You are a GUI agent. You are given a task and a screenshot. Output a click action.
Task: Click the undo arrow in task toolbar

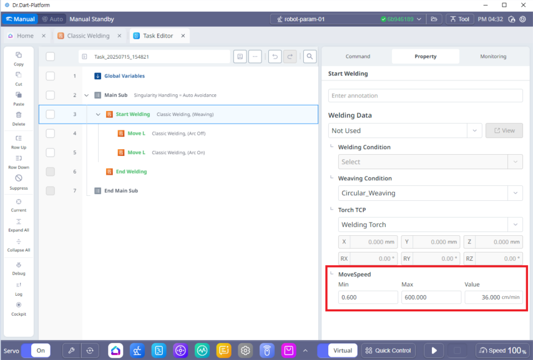coord(275,57)
